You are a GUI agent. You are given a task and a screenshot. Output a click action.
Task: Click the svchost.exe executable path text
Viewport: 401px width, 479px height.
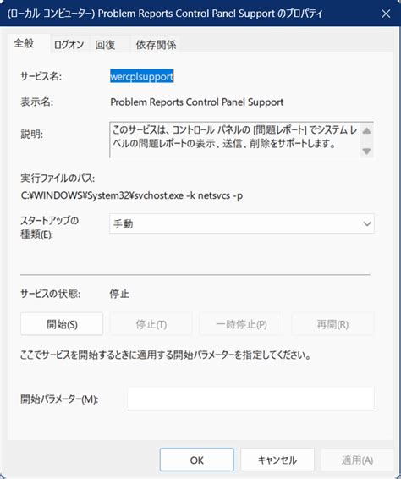click(x=132, y=195)
